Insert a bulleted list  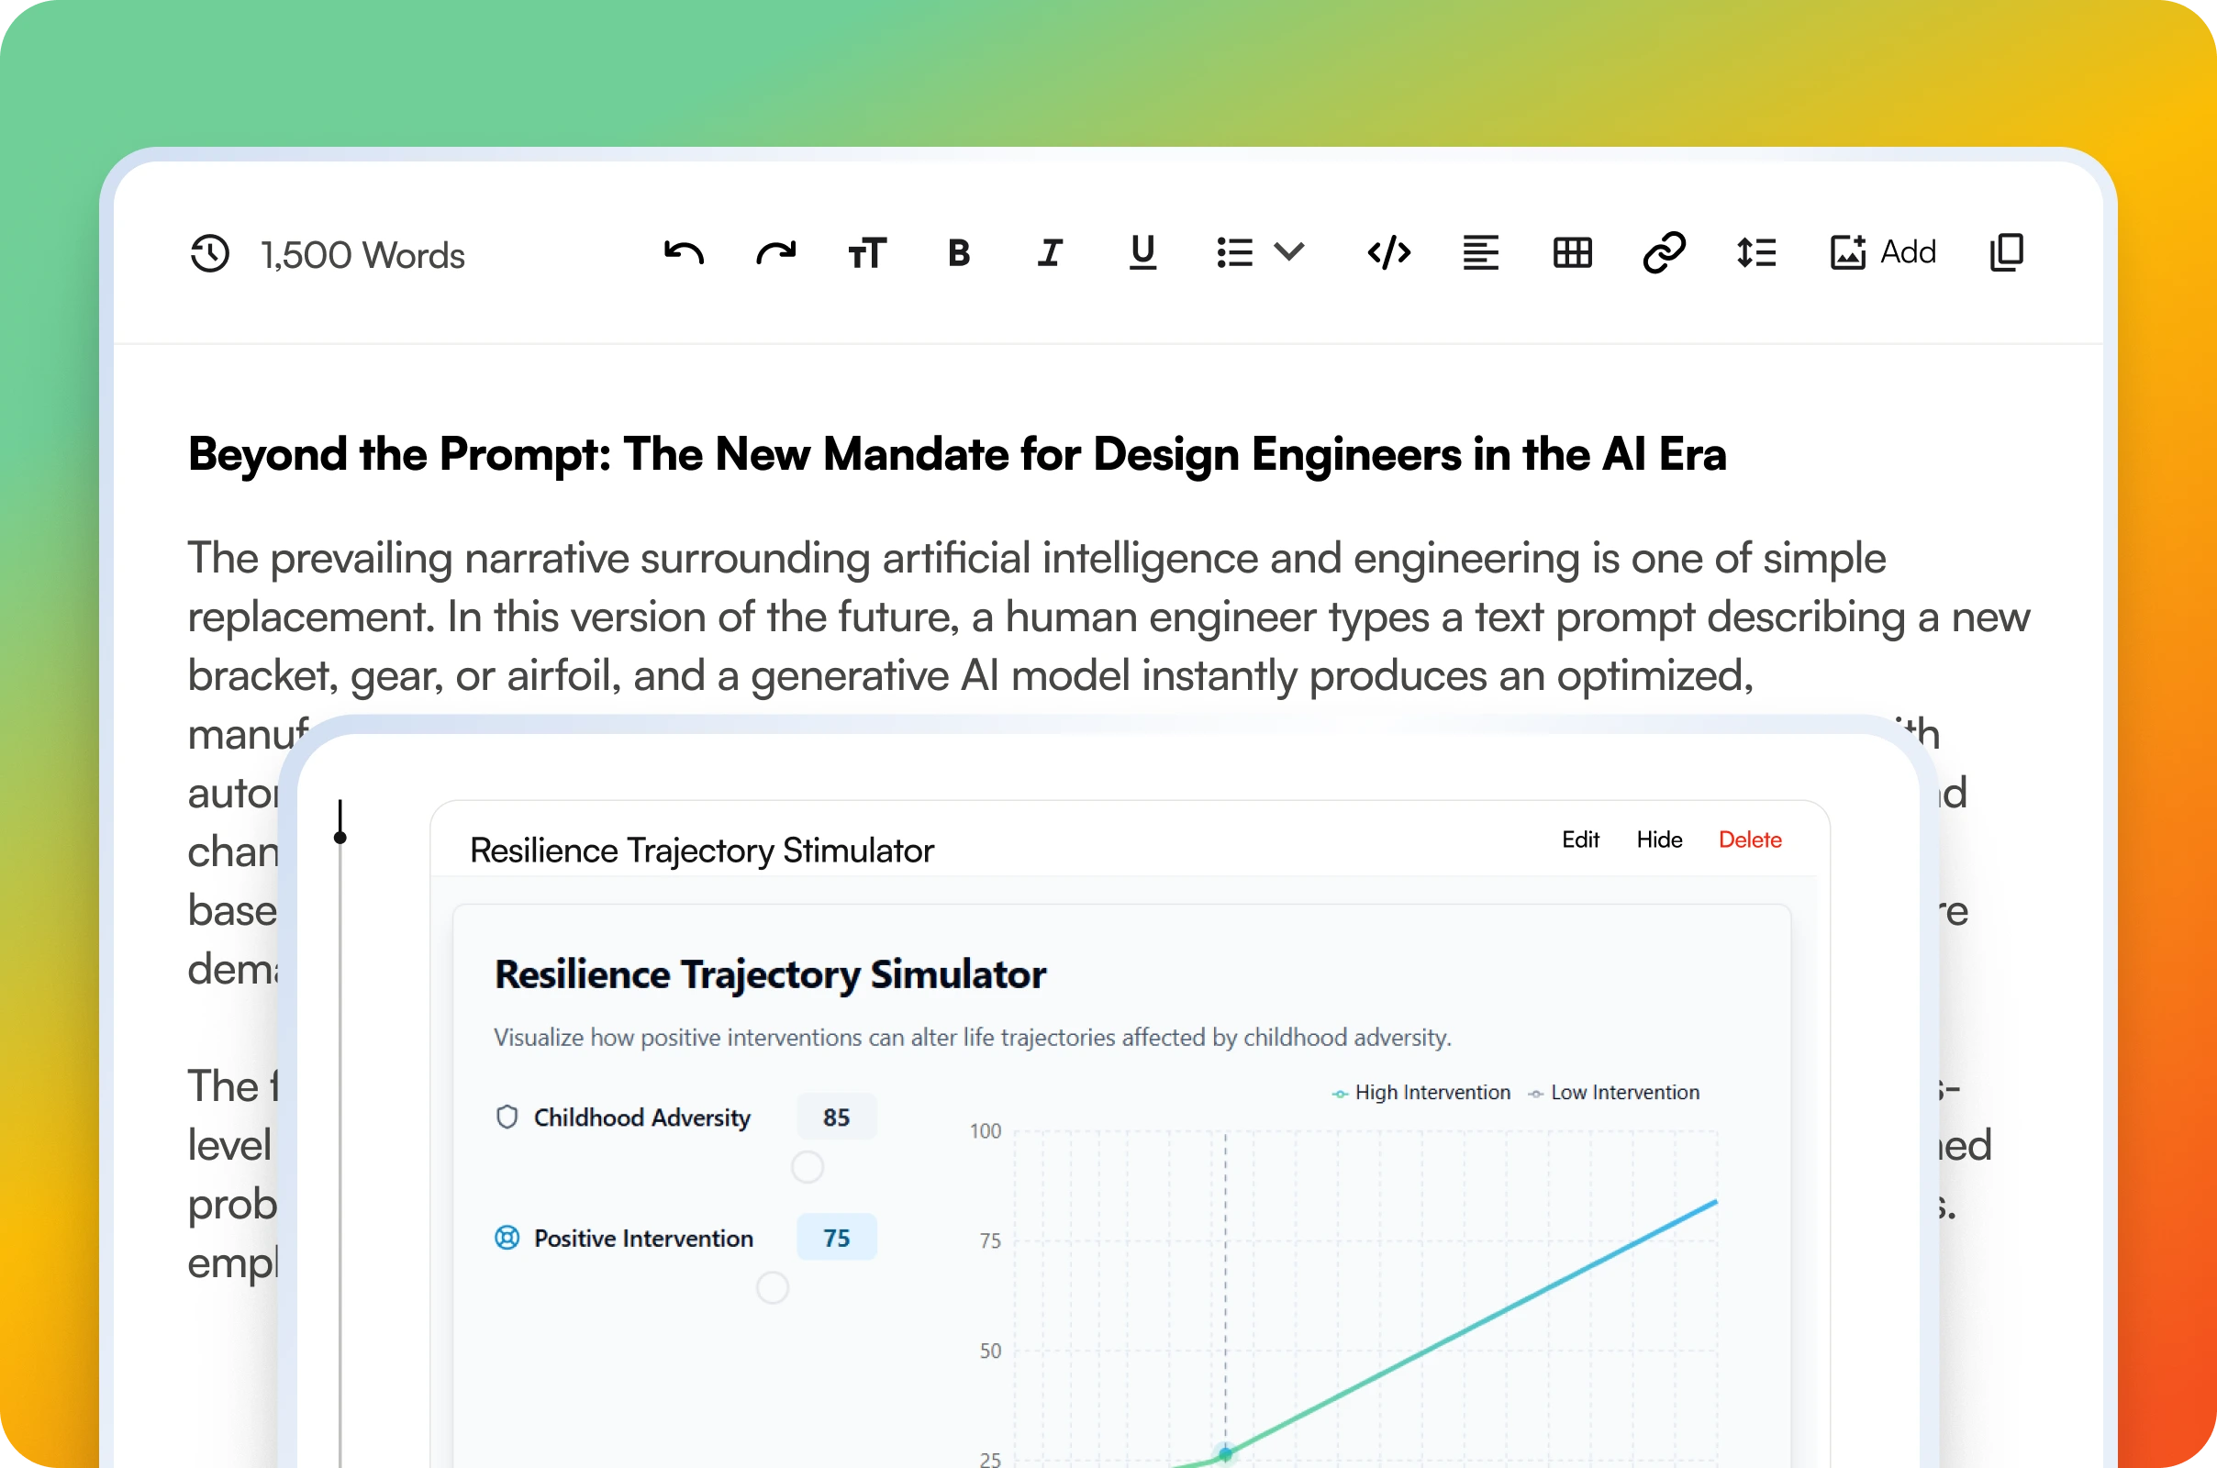click(x=1234, y=253)
